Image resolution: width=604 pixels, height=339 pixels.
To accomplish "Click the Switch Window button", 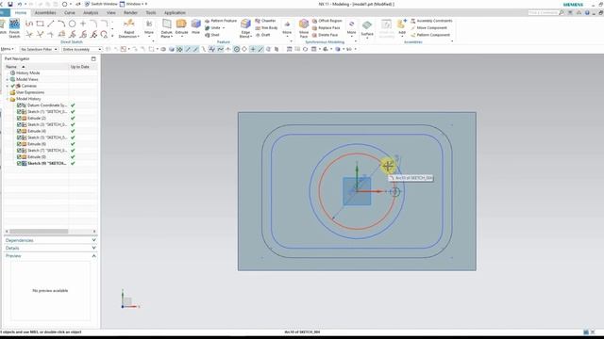I will pos(101,4).
